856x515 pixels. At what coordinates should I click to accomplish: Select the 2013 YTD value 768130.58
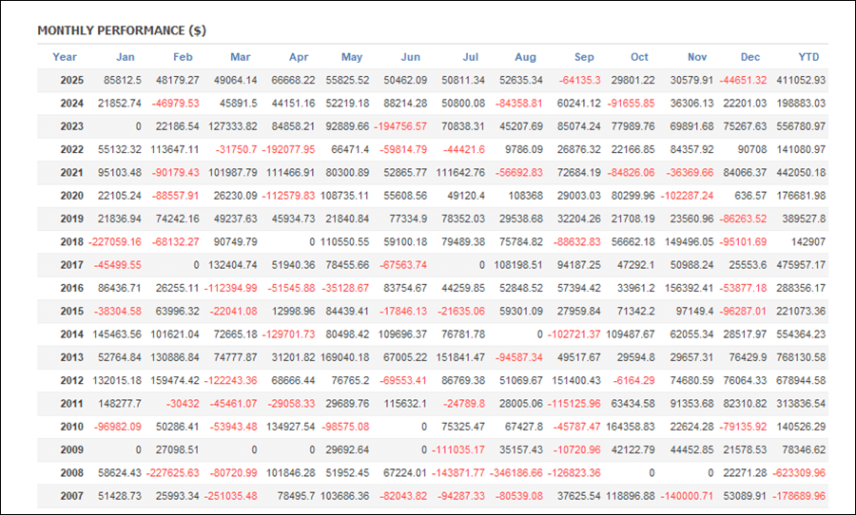coord(799,357)
